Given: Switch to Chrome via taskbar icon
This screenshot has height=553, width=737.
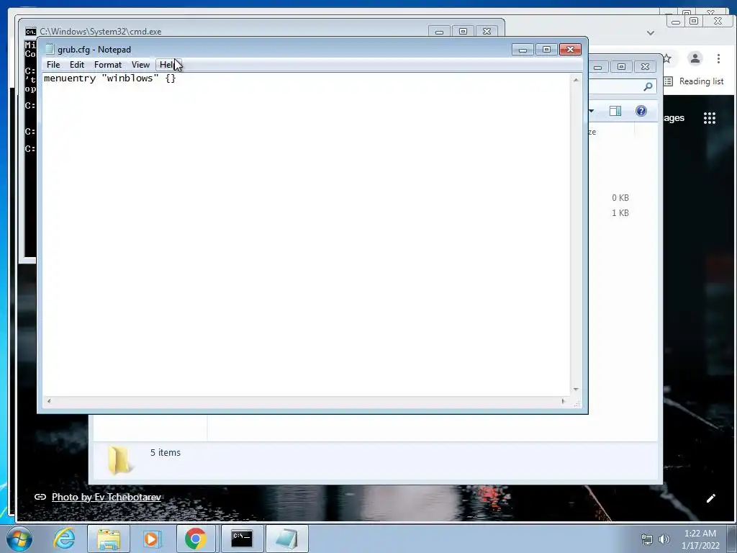Looking at the screenshot, I should coord(196,539).
